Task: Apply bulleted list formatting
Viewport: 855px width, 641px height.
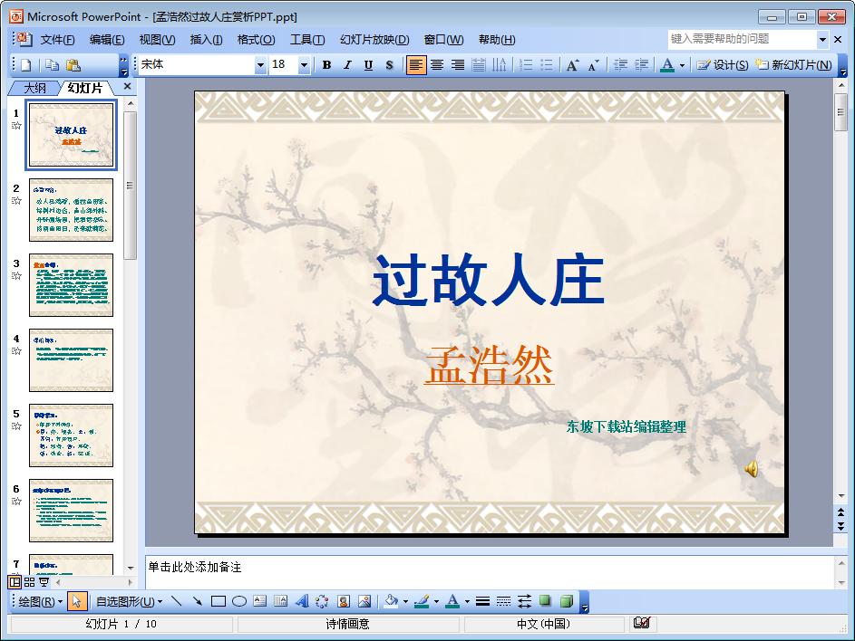Action: [x=547, y=65]
